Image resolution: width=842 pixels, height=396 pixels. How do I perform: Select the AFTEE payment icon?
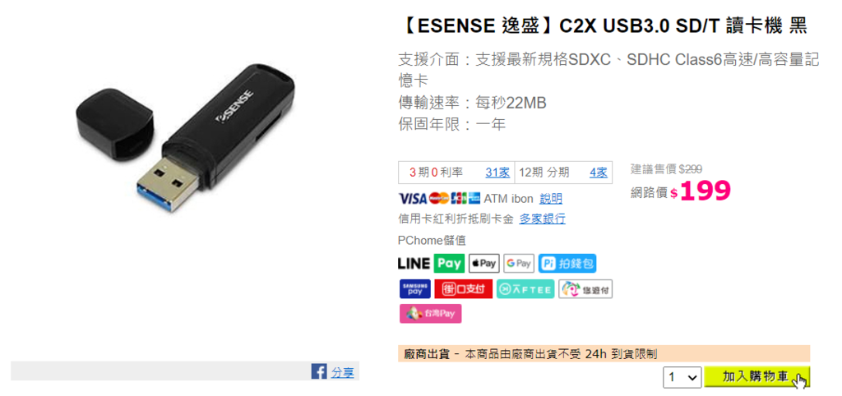[x=525, y=289]
